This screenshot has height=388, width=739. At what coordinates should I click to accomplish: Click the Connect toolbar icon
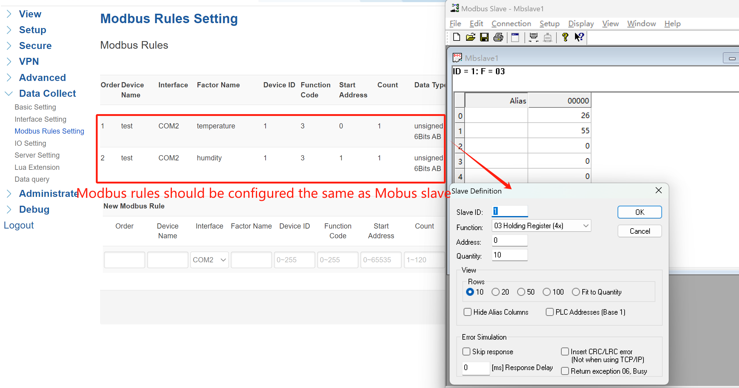coord(533,37)
